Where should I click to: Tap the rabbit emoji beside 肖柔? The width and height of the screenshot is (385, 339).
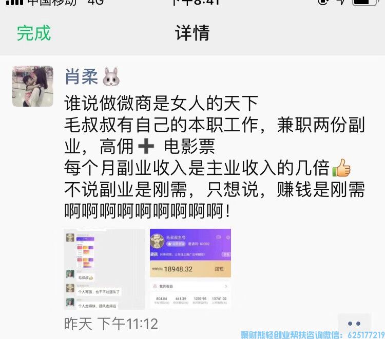click(x=111, y=76)
